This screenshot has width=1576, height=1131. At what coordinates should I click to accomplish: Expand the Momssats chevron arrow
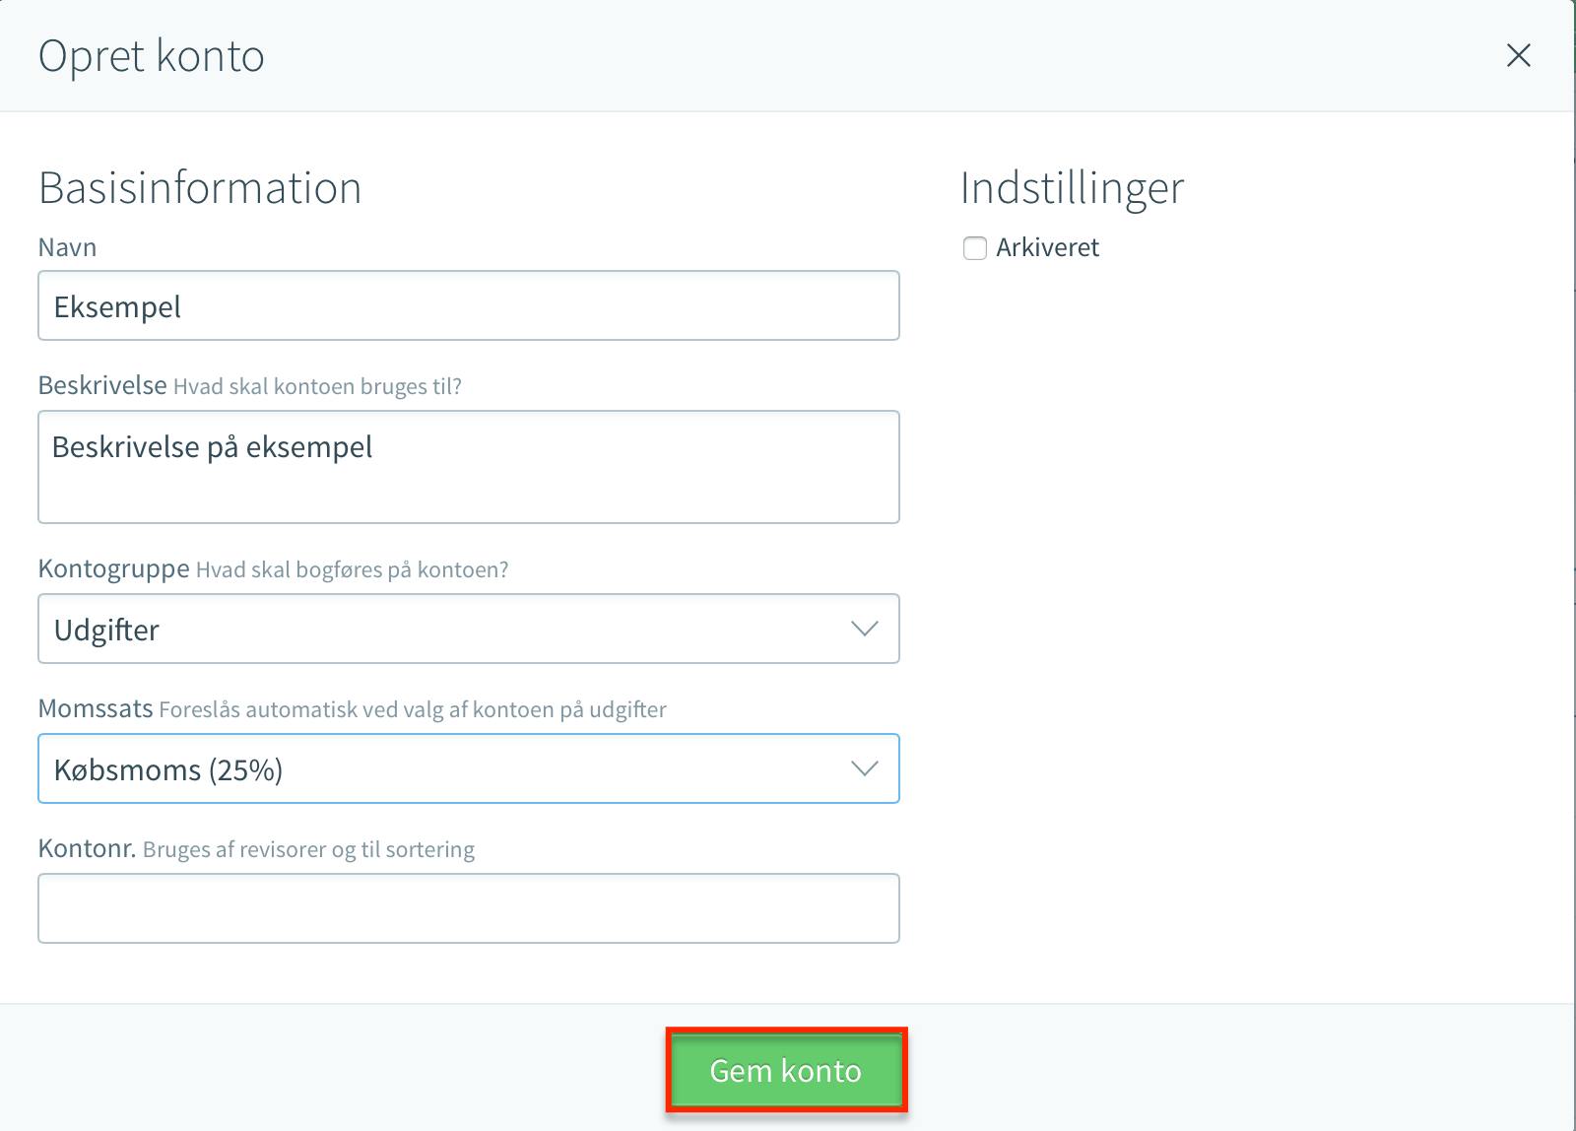864,768
